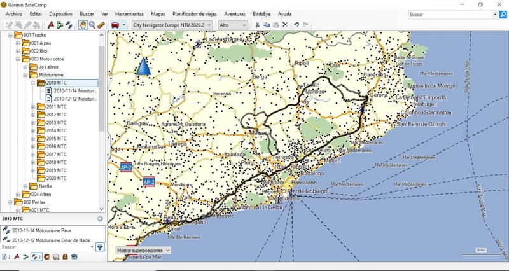
Task: Open the Herramientas menu
Action: point(129,14)
